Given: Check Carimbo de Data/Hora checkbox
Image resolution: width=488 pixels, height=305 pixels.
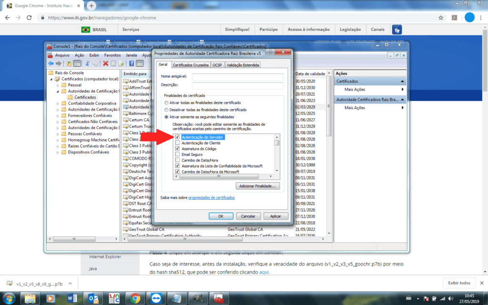Looking at the screenshot, I should click(177, 160).
